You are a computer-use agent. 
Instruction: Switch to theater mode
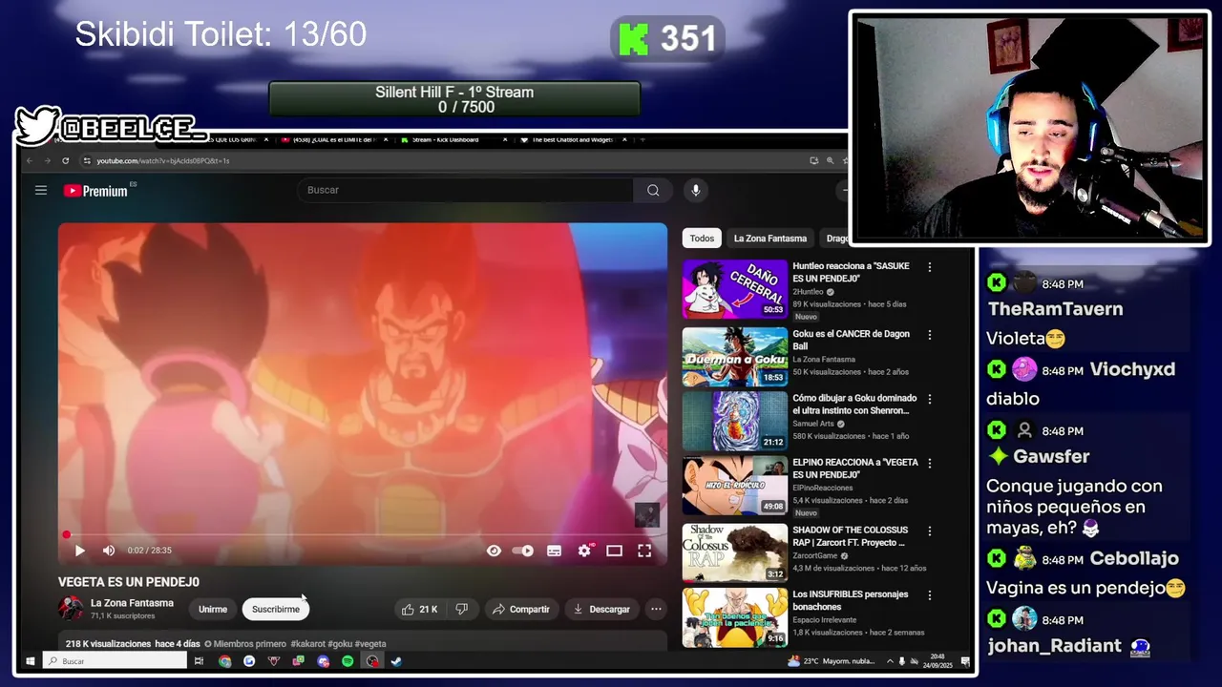[614, 551]
